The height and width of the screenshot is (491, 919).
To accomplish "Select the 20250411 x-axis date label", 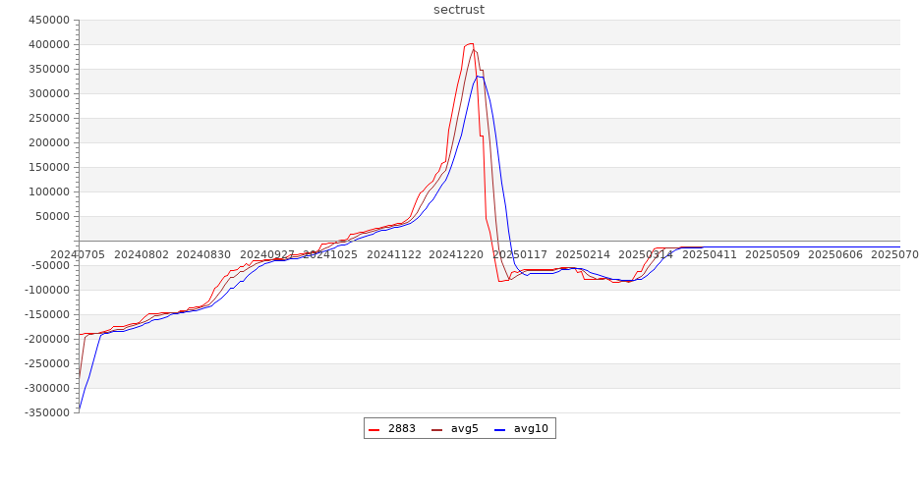I will coord(709,254).
